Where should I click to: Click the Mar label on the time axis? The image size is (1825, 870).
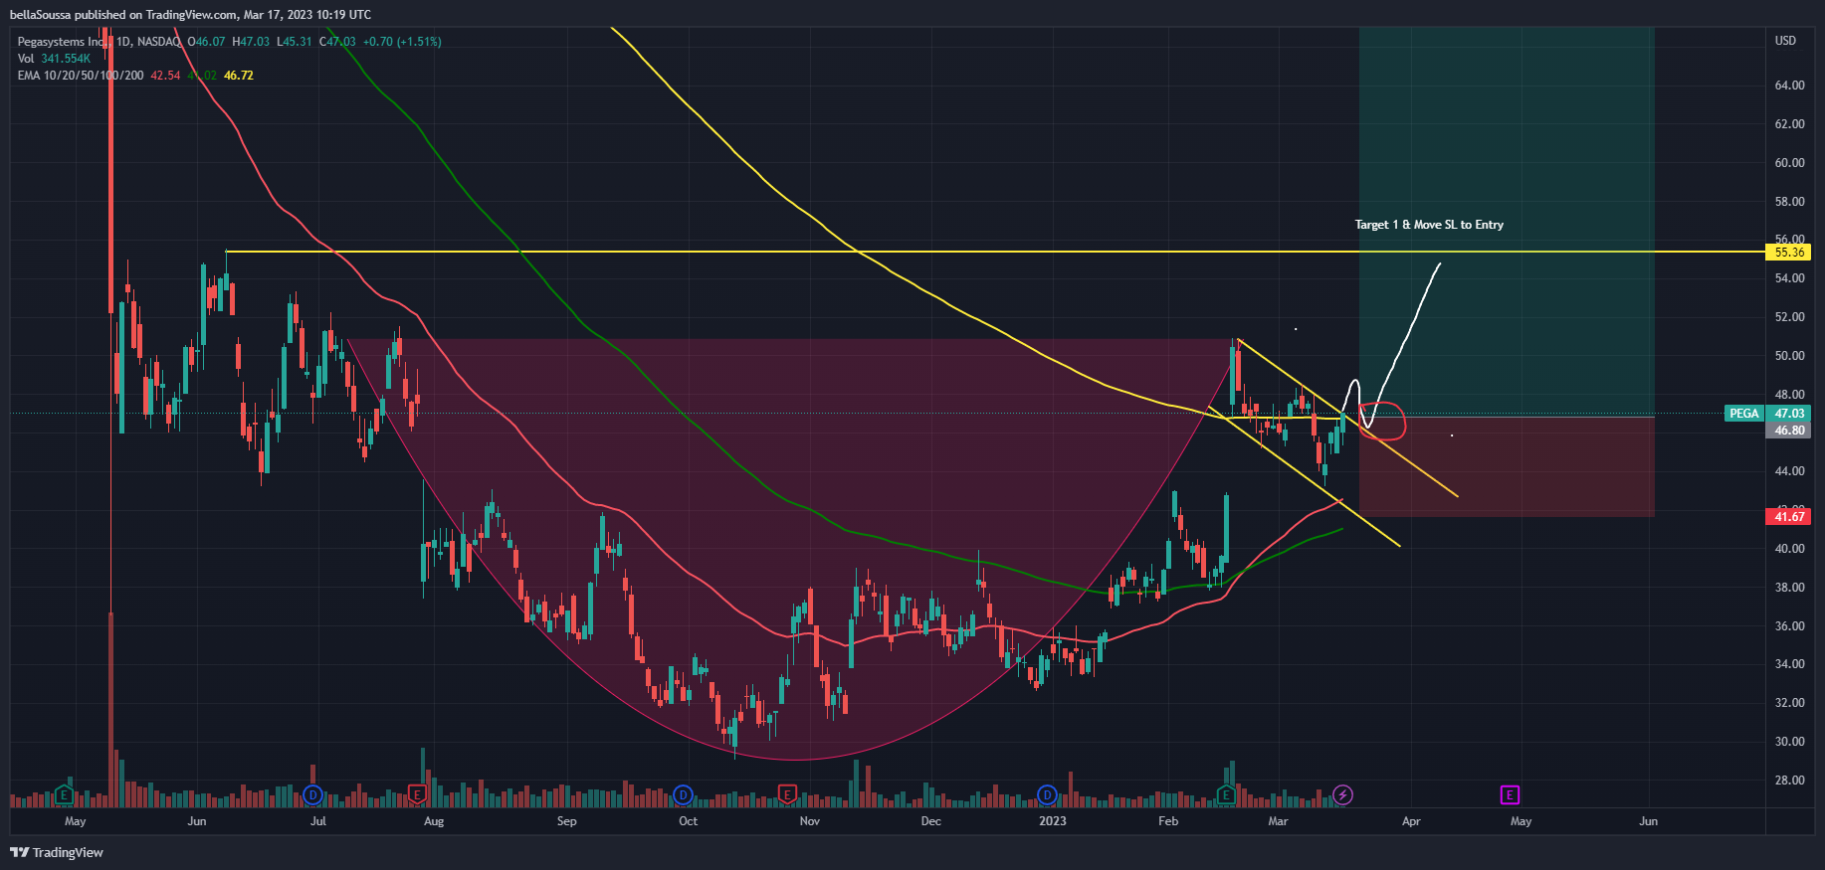(1278, 821)
